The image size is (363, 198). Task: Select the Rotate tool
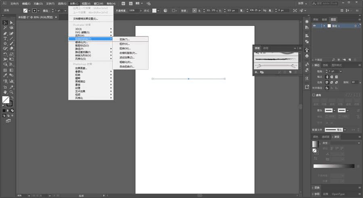[5, 53]
